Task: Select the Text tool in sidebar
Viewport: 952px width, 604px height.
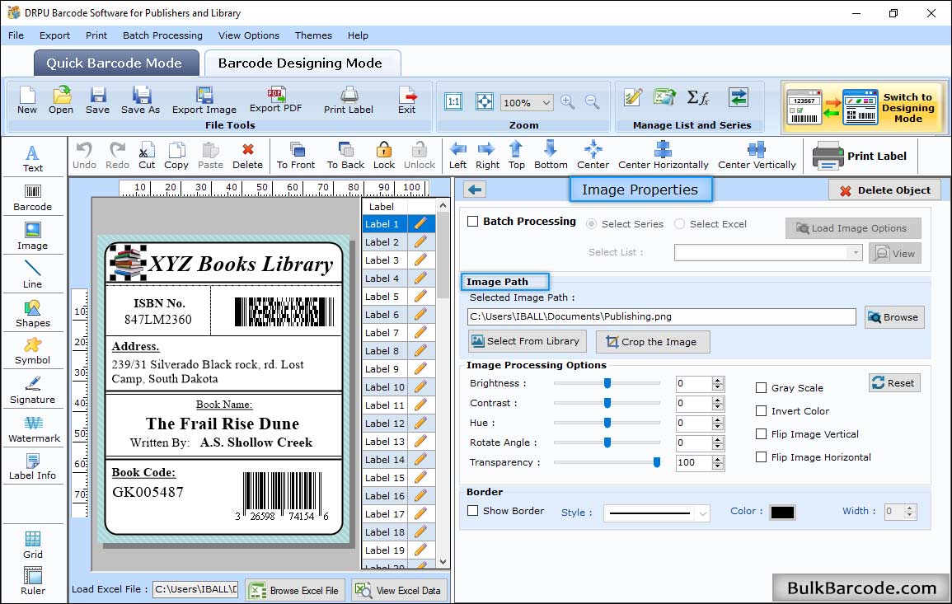Action: (33, 159)
